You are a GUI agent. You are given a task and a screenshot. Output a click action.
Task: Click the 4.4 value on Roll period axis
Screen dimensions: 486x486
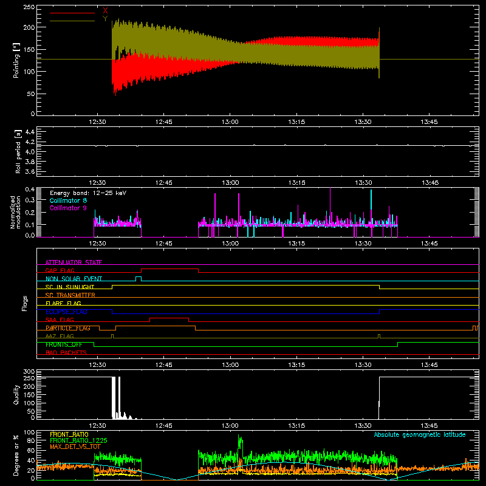pyautogui.click(x=30, y=132)
